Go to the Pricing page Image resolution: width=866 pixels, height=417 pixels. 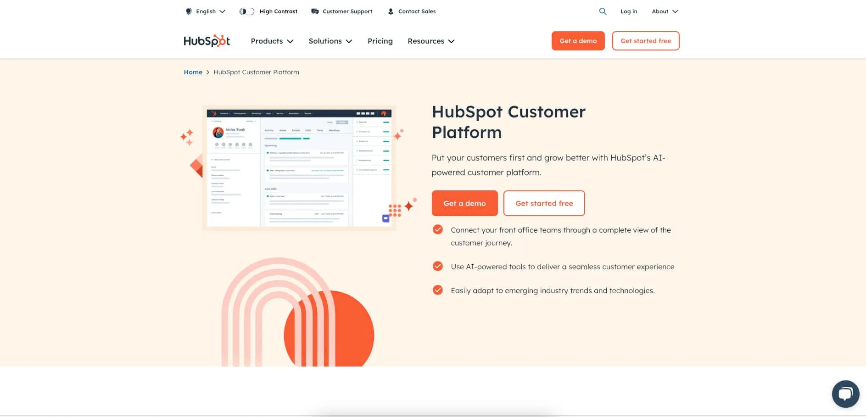coord(380,41)
